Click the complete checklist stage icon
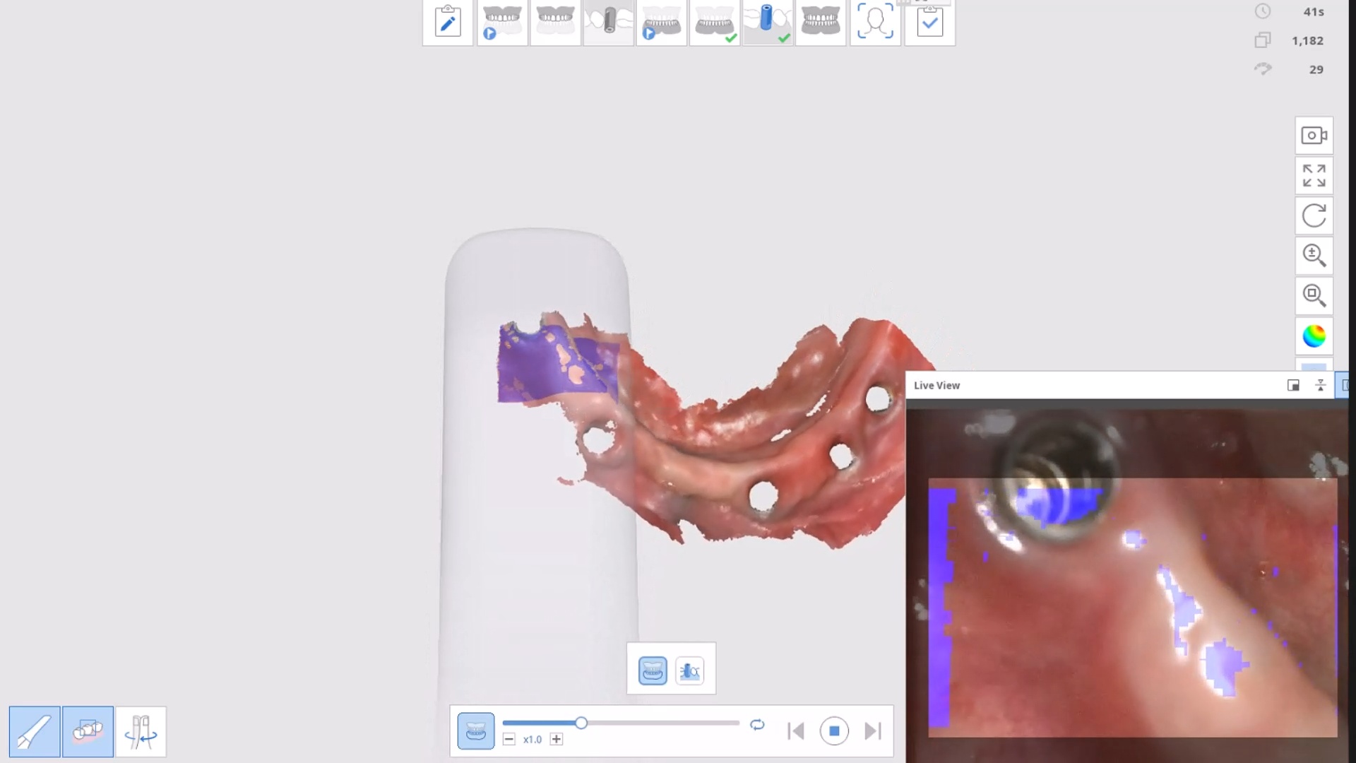Viewport: 1356px width, 763px height. coord(929,23)
